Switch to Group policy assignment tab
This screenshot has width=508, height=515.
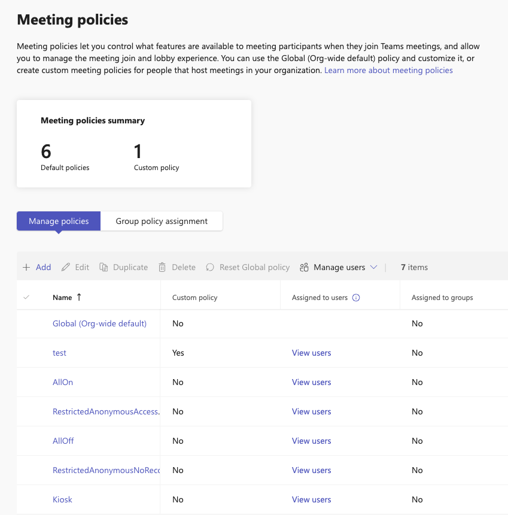[162, 221]
